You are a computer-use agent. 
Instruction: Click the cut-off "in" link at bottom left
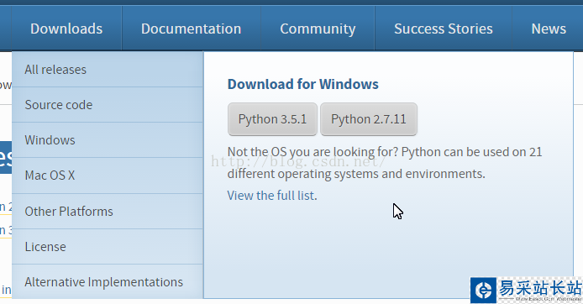pos(6,290)
